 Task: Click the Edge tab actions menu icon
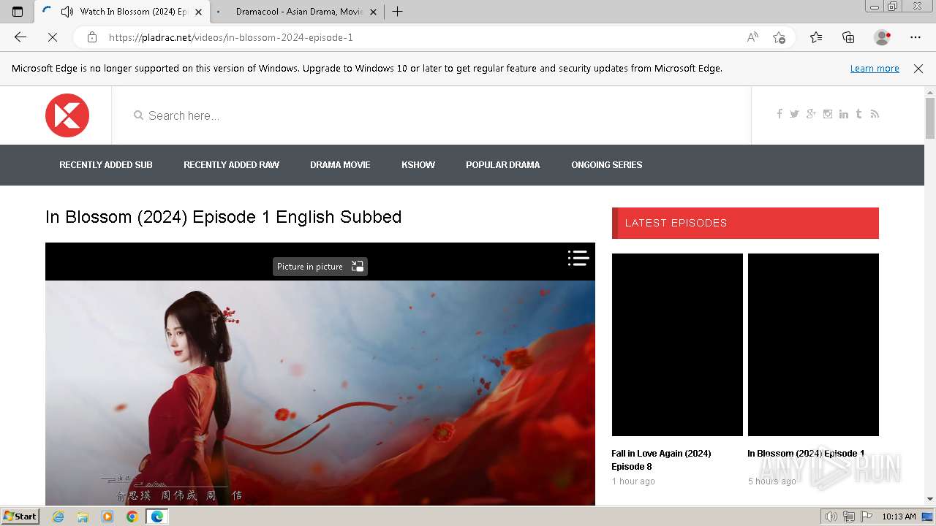tap(18, 12)
